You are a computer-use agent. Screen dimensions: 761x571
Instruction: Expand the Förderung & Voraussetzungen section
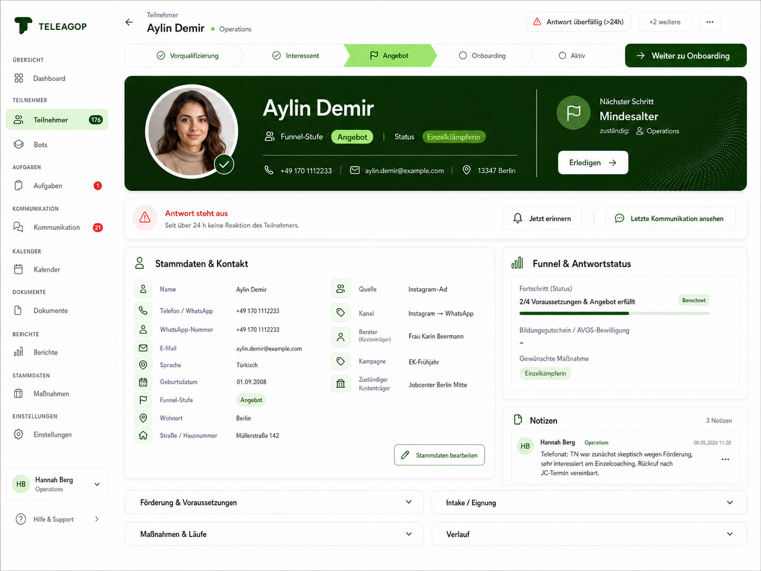274,502
